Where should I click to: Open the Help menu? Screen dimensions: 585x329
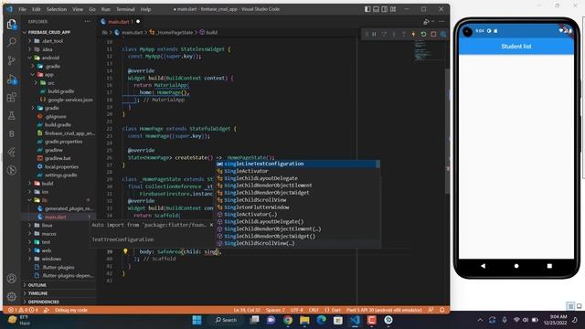(x=145, y=9)
